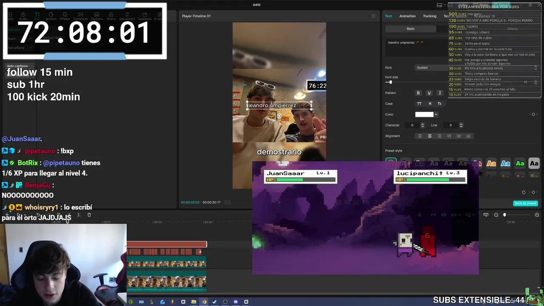The width and height of the screenshot is (544, 306).
Task: Switch to the Tracking tab
Action: click(x=429, y=16)
